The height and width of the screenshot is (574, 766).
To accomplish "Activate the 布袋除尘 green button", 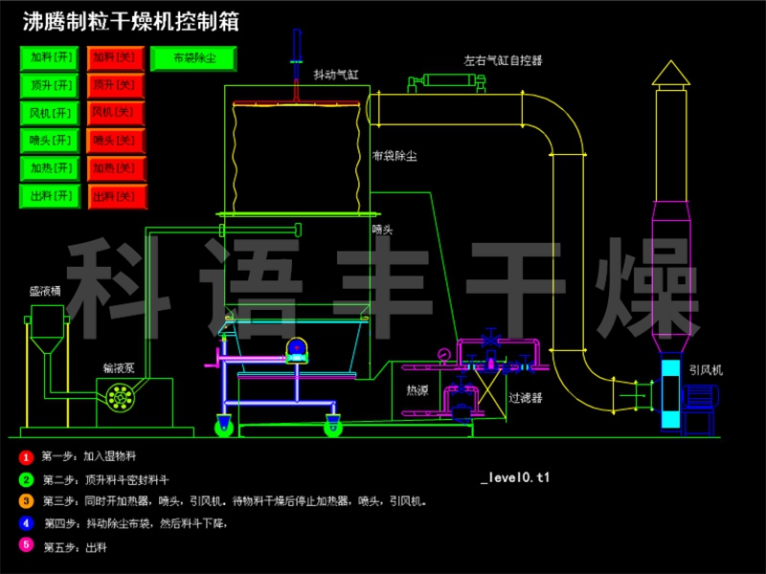I will 193,58.
